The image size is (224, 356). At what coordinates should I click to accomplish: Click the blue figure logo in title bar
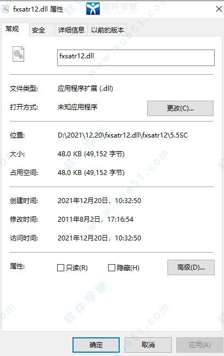pyautogui.click(x=93, y=8)
